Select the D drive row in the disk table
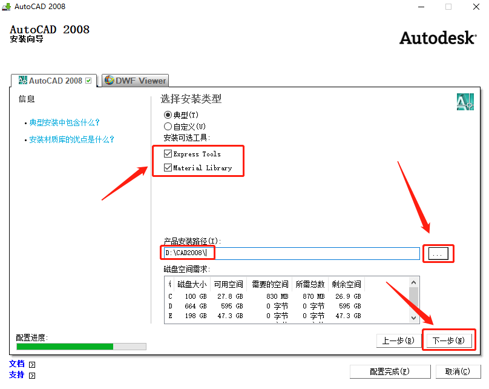This screenshot has height=389, width=489. (265, 306)
